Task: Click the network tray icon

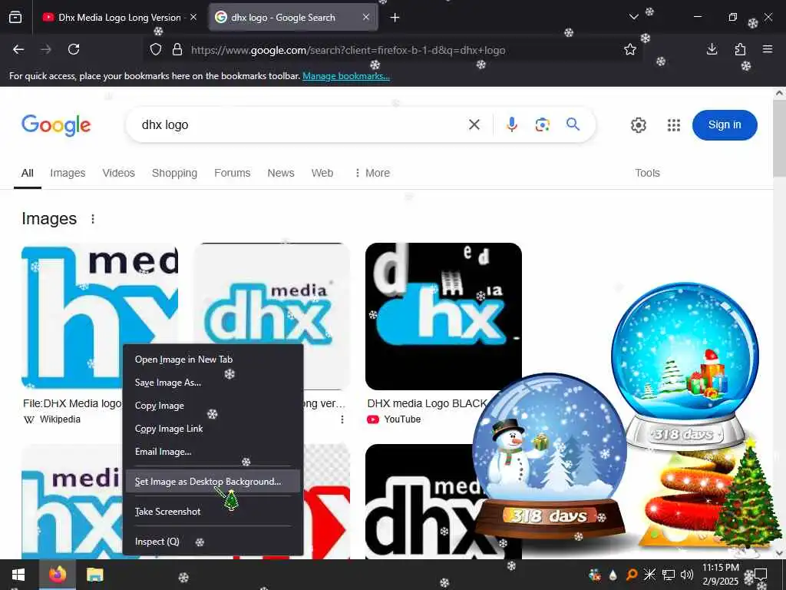Action: coord(669,575)
